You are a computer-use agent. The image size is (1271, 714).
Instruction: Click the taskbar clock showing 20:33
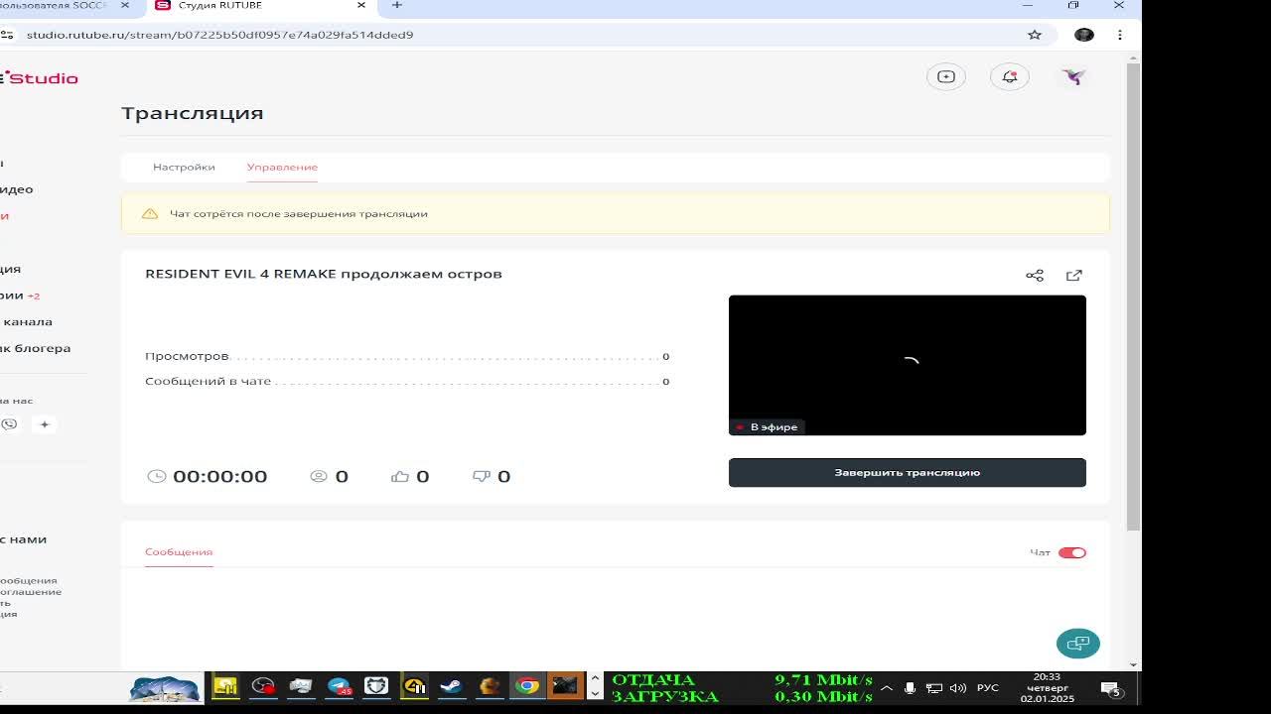point(1047,687)
